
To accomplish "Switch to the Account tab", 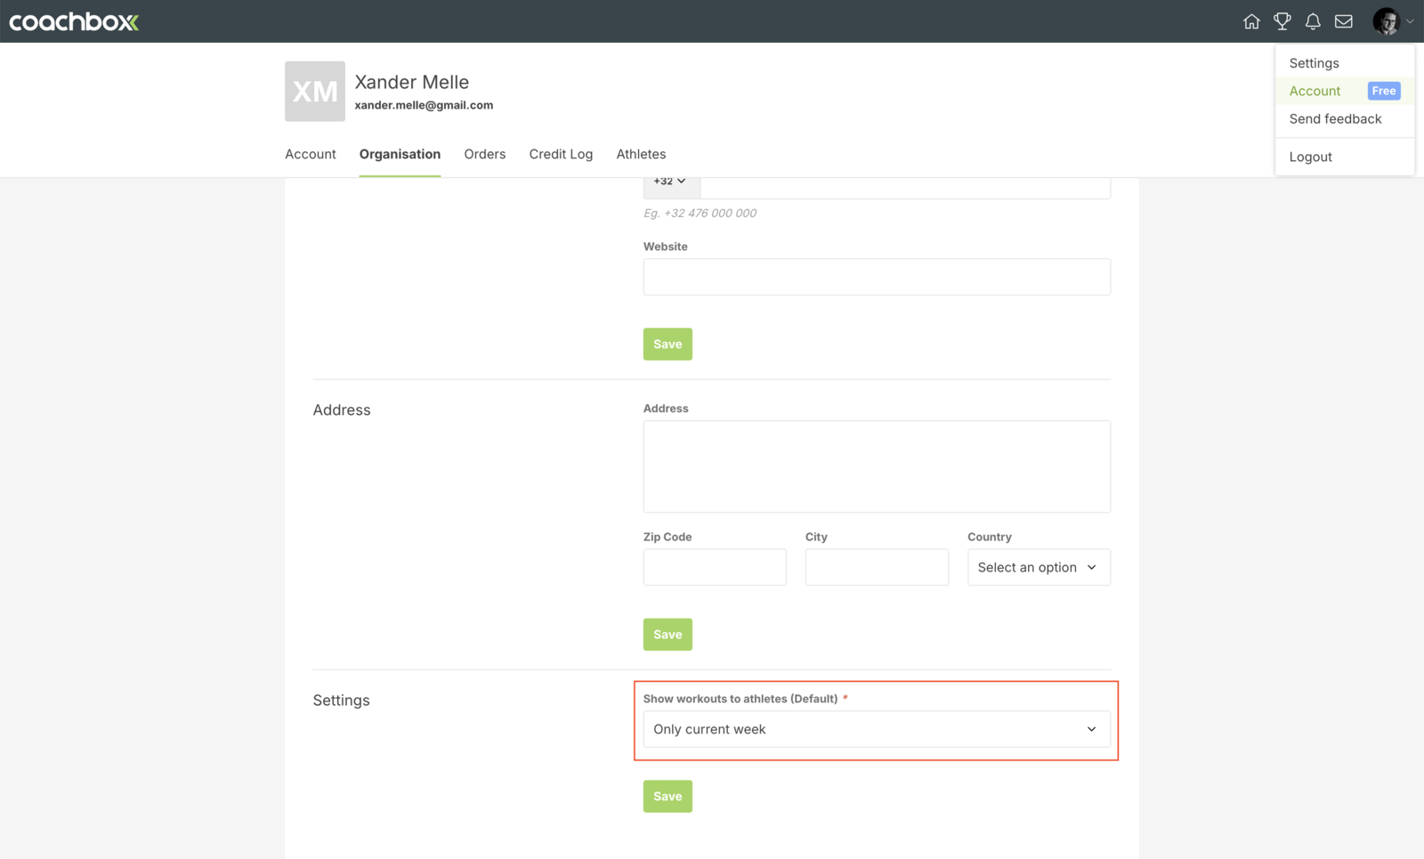I will 311,154.
